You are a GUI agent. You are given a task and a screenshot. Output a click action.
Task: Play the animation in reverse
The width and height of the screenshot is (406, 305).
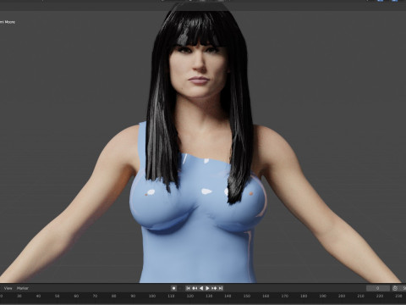[201, 288]
